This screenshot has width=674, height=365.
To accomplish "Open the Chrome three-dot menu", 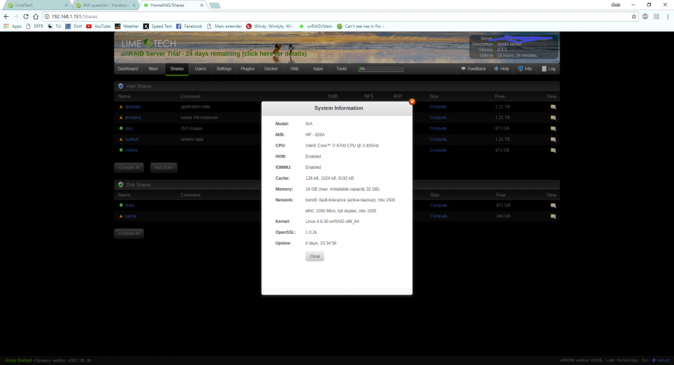I will 667,16.
